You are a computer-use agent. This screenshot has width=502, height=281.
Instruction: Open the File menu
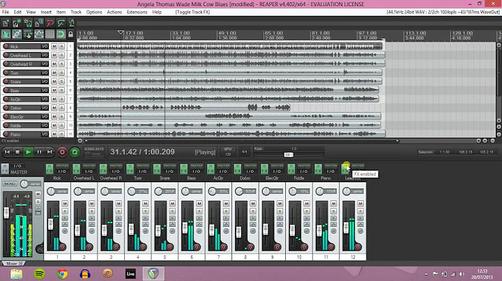point(6,12)
